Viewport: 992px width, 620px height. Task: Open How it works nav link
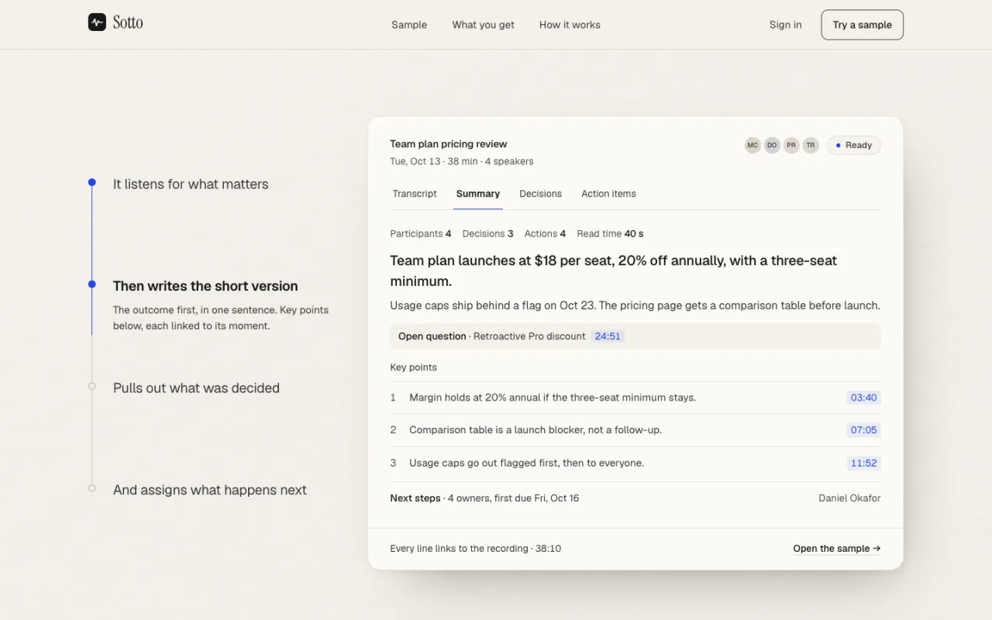[570, 25]
